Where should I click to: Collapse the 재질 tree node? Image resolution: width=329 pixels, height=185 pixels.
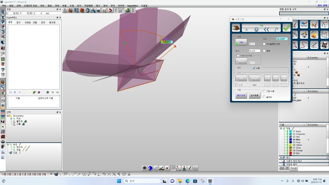(x=281, y=128)
